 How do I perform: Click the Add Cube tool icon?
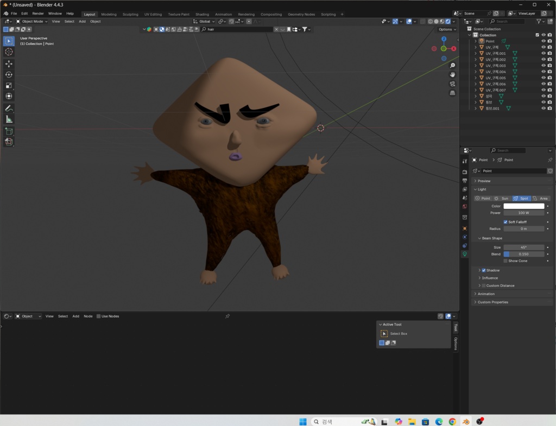pos(9,131)
